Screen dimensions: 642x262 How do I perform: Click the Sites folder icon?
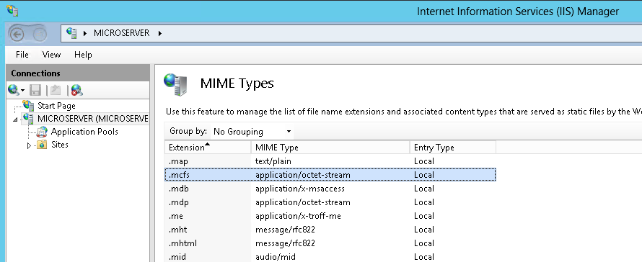point(42,145)
